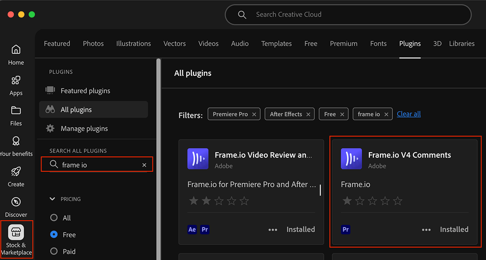Go to Home in the sidebar
Viewport: 486px width, 260px height.
tap(16, 55)
